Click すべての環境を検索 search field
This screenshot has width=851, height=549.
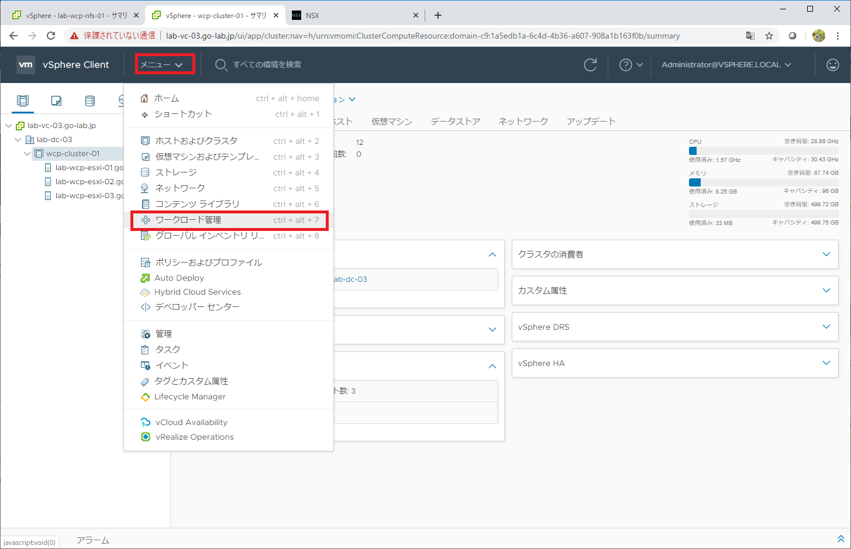267,64
